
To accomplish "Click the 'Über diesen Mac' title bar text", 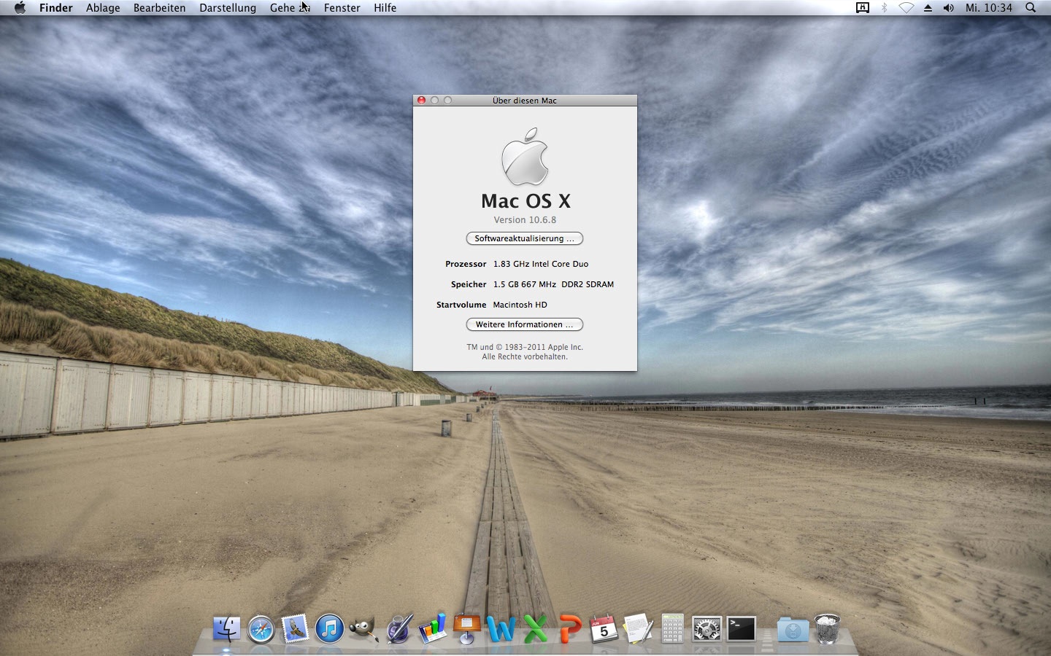I will (525, 101).
